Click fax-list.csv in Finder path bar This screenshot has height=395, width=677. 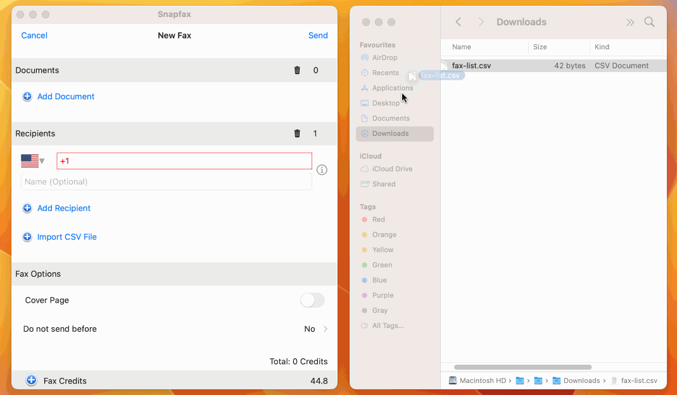click(635, 381)
